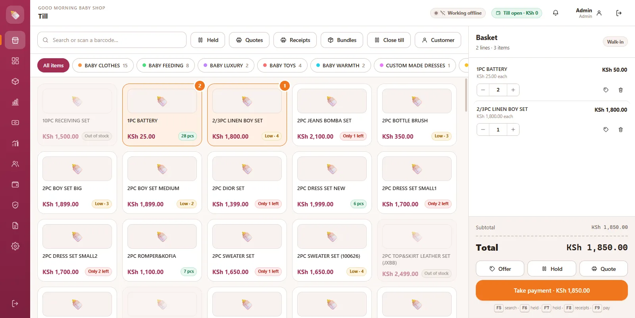Image resolution: width=635 pixels, height=318 pixels.
Task: Click Take payment KSh 1,850.00
Action: (x=552, y=290)
